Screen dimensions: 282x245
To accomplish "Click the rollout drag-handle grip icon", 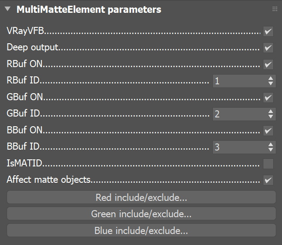I will 274,9.
